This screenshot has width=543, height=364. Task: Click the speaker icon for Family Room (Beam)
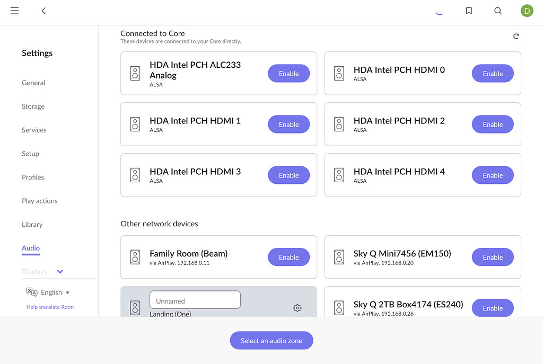[135, 257]
